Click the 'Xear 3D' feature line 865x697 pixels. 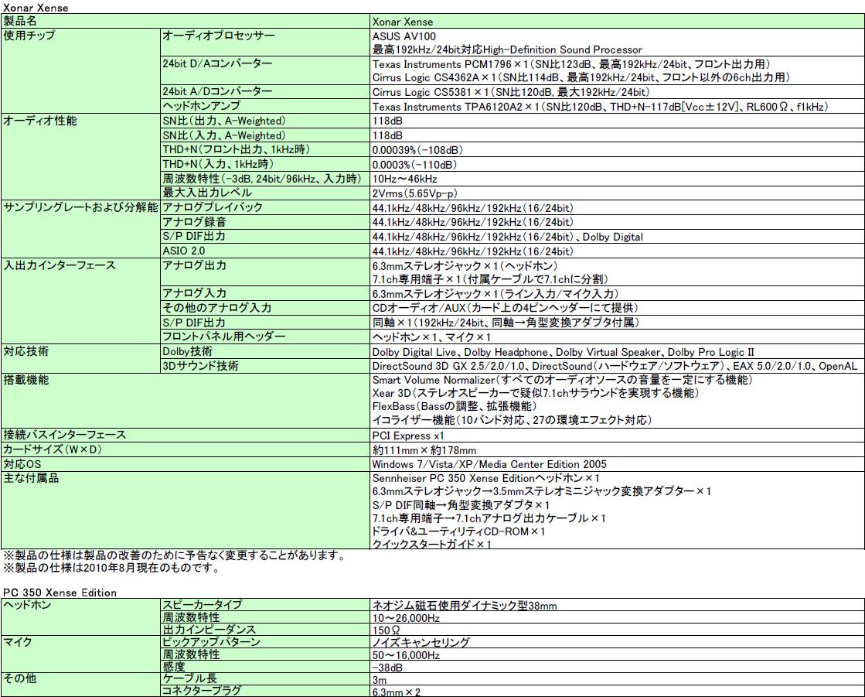536,394
